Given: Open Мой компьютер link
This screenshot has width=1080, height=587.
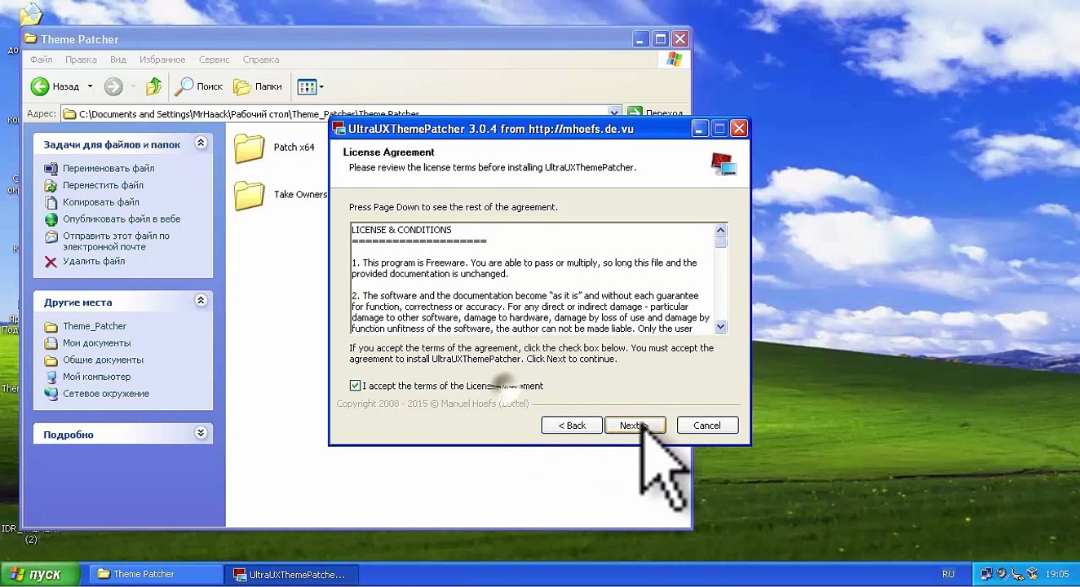Looking at the screenshot, I should [x=96, y=377].
